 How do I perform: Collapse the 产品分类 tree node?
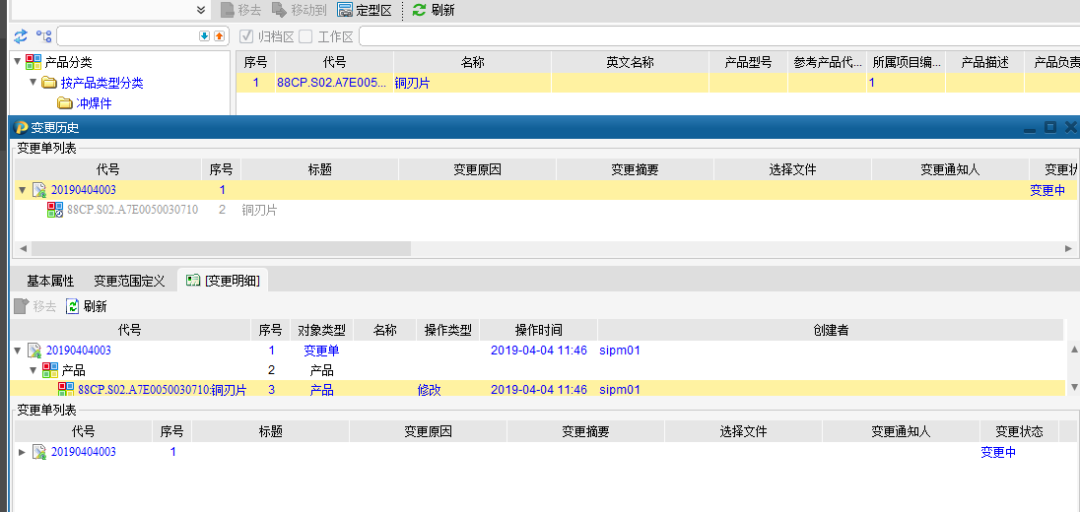pyautogui.click(x=17, y=61)
